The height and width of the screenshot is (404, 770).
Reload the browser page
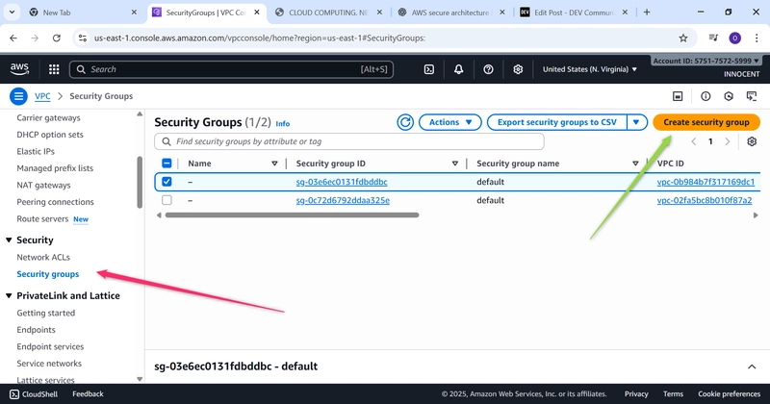(57, 38)
